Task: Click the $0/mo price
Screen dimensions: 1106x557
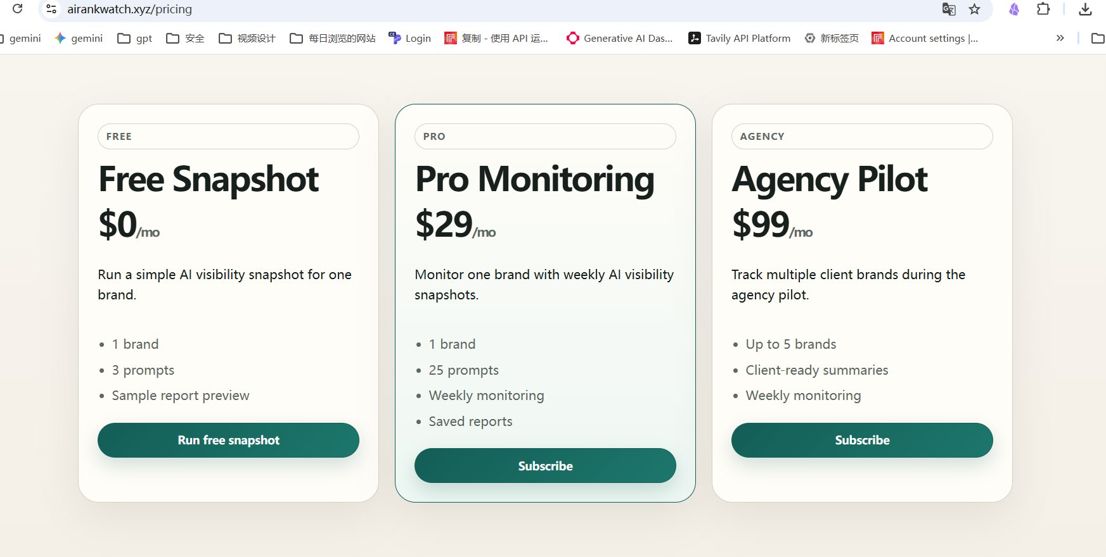Action: (129, 225)
